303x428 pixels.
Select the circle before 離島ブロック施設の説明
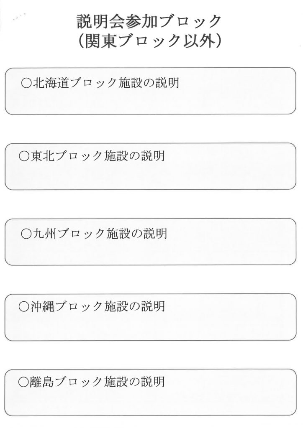23,382
